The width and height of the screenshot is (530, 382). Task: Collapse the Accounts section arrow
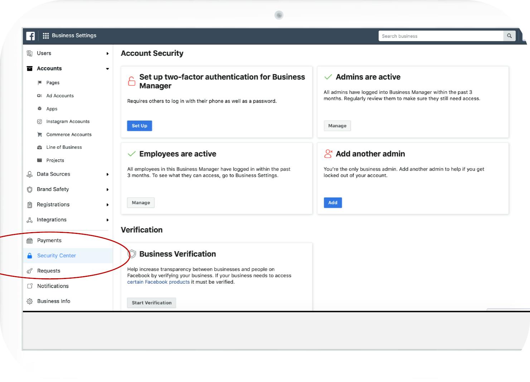coord(107,69)
